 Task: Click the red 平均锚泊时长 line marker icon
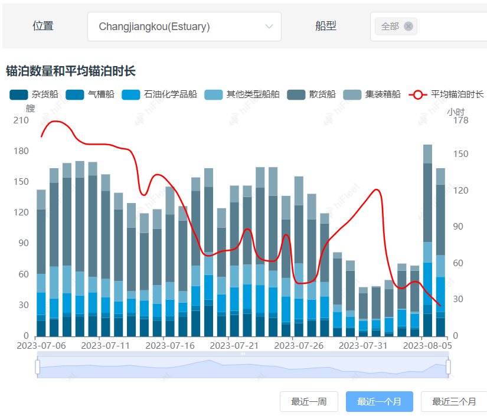418,95
